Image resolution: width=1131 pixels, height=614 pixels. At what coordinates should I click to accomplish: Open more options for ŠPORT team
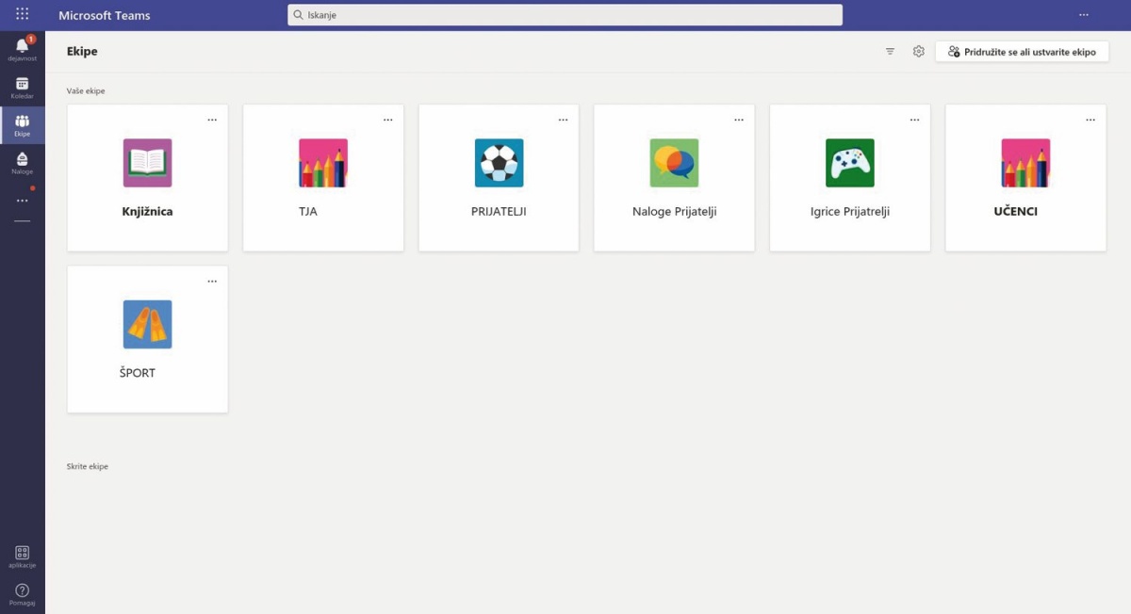coord(212,282)
